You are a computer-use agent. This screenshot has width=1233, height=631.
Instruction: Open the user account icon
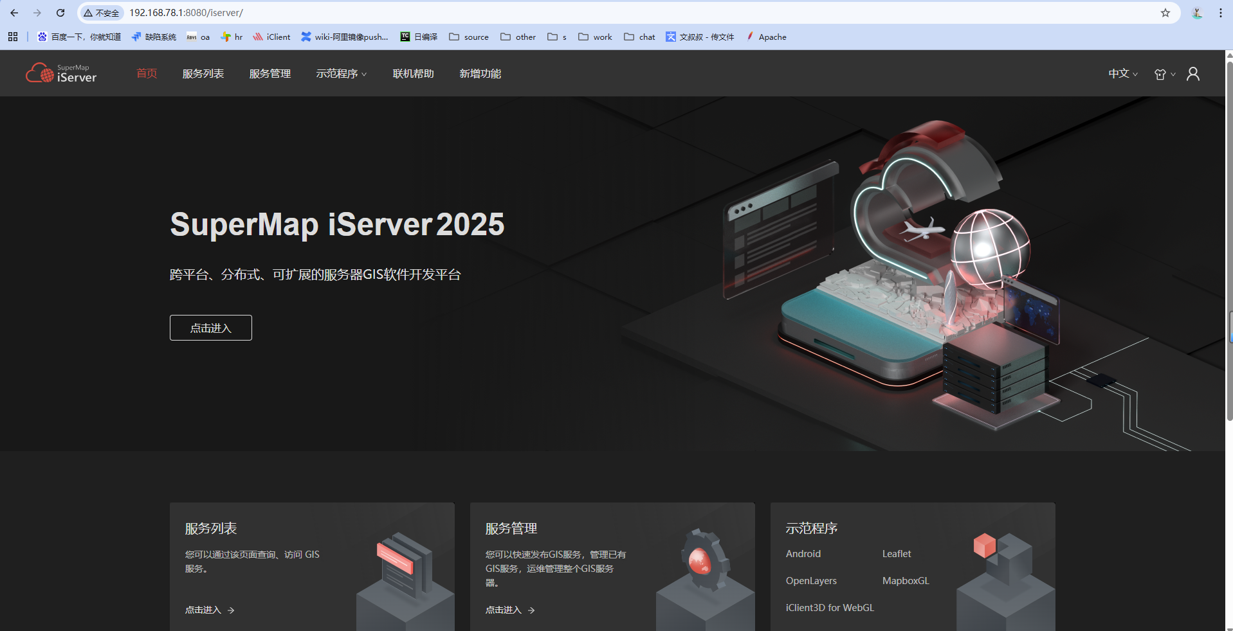pos(1192,74)
